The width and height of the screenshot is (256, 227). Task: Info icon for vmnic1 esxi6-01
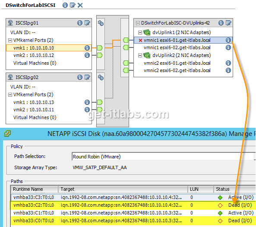tap(228, 40)
